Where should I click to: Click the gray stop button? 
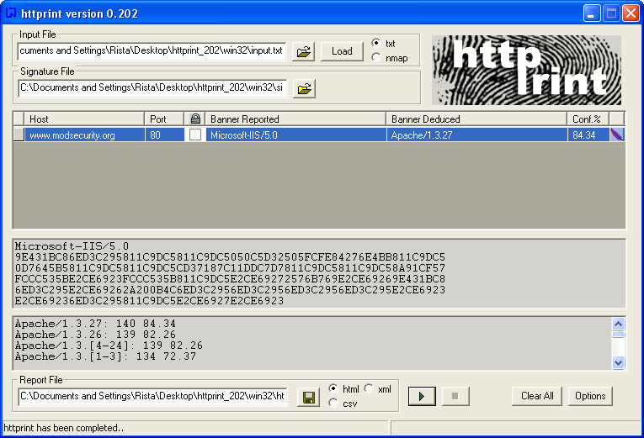point(455,396)
